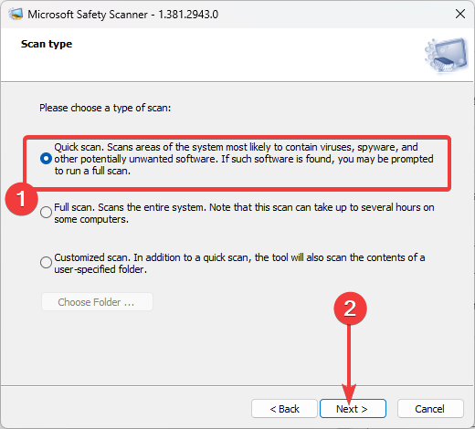Click the Scan type heading
475x429 pixels.
click(x=47, y=45)
